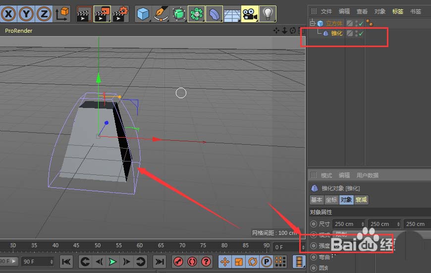Toggle the X axis lock
The width and height of the screenshot is (431, 273).
coord(8,14)
